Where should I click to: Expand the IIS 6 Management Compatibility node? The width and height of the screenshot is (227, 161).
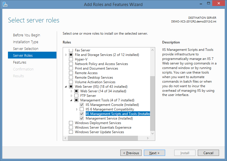[77, 109]
